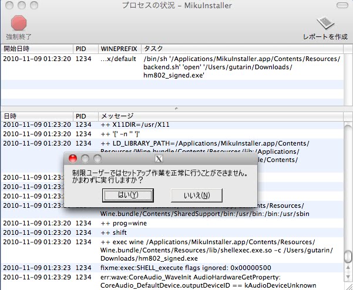Viewport: 353px width, 290px height.
Task: Select log row 'err:wave:CoreAudio_WaveInit'
Action: [172, 281]
